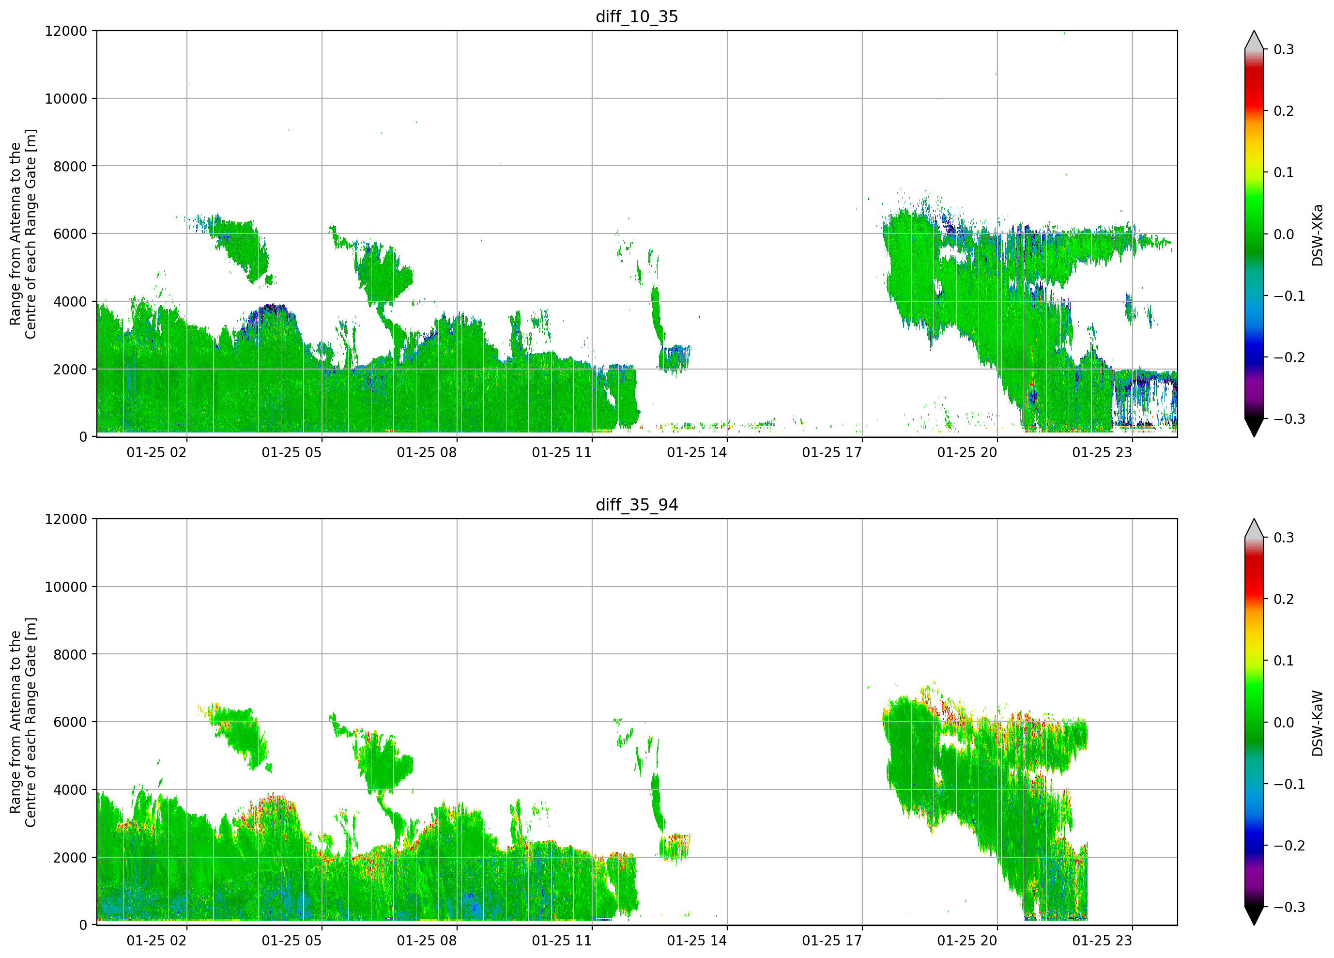Select the DSW-XKa colorbar label
This screenshot has height=958, width=1334.
(1317, 235)
